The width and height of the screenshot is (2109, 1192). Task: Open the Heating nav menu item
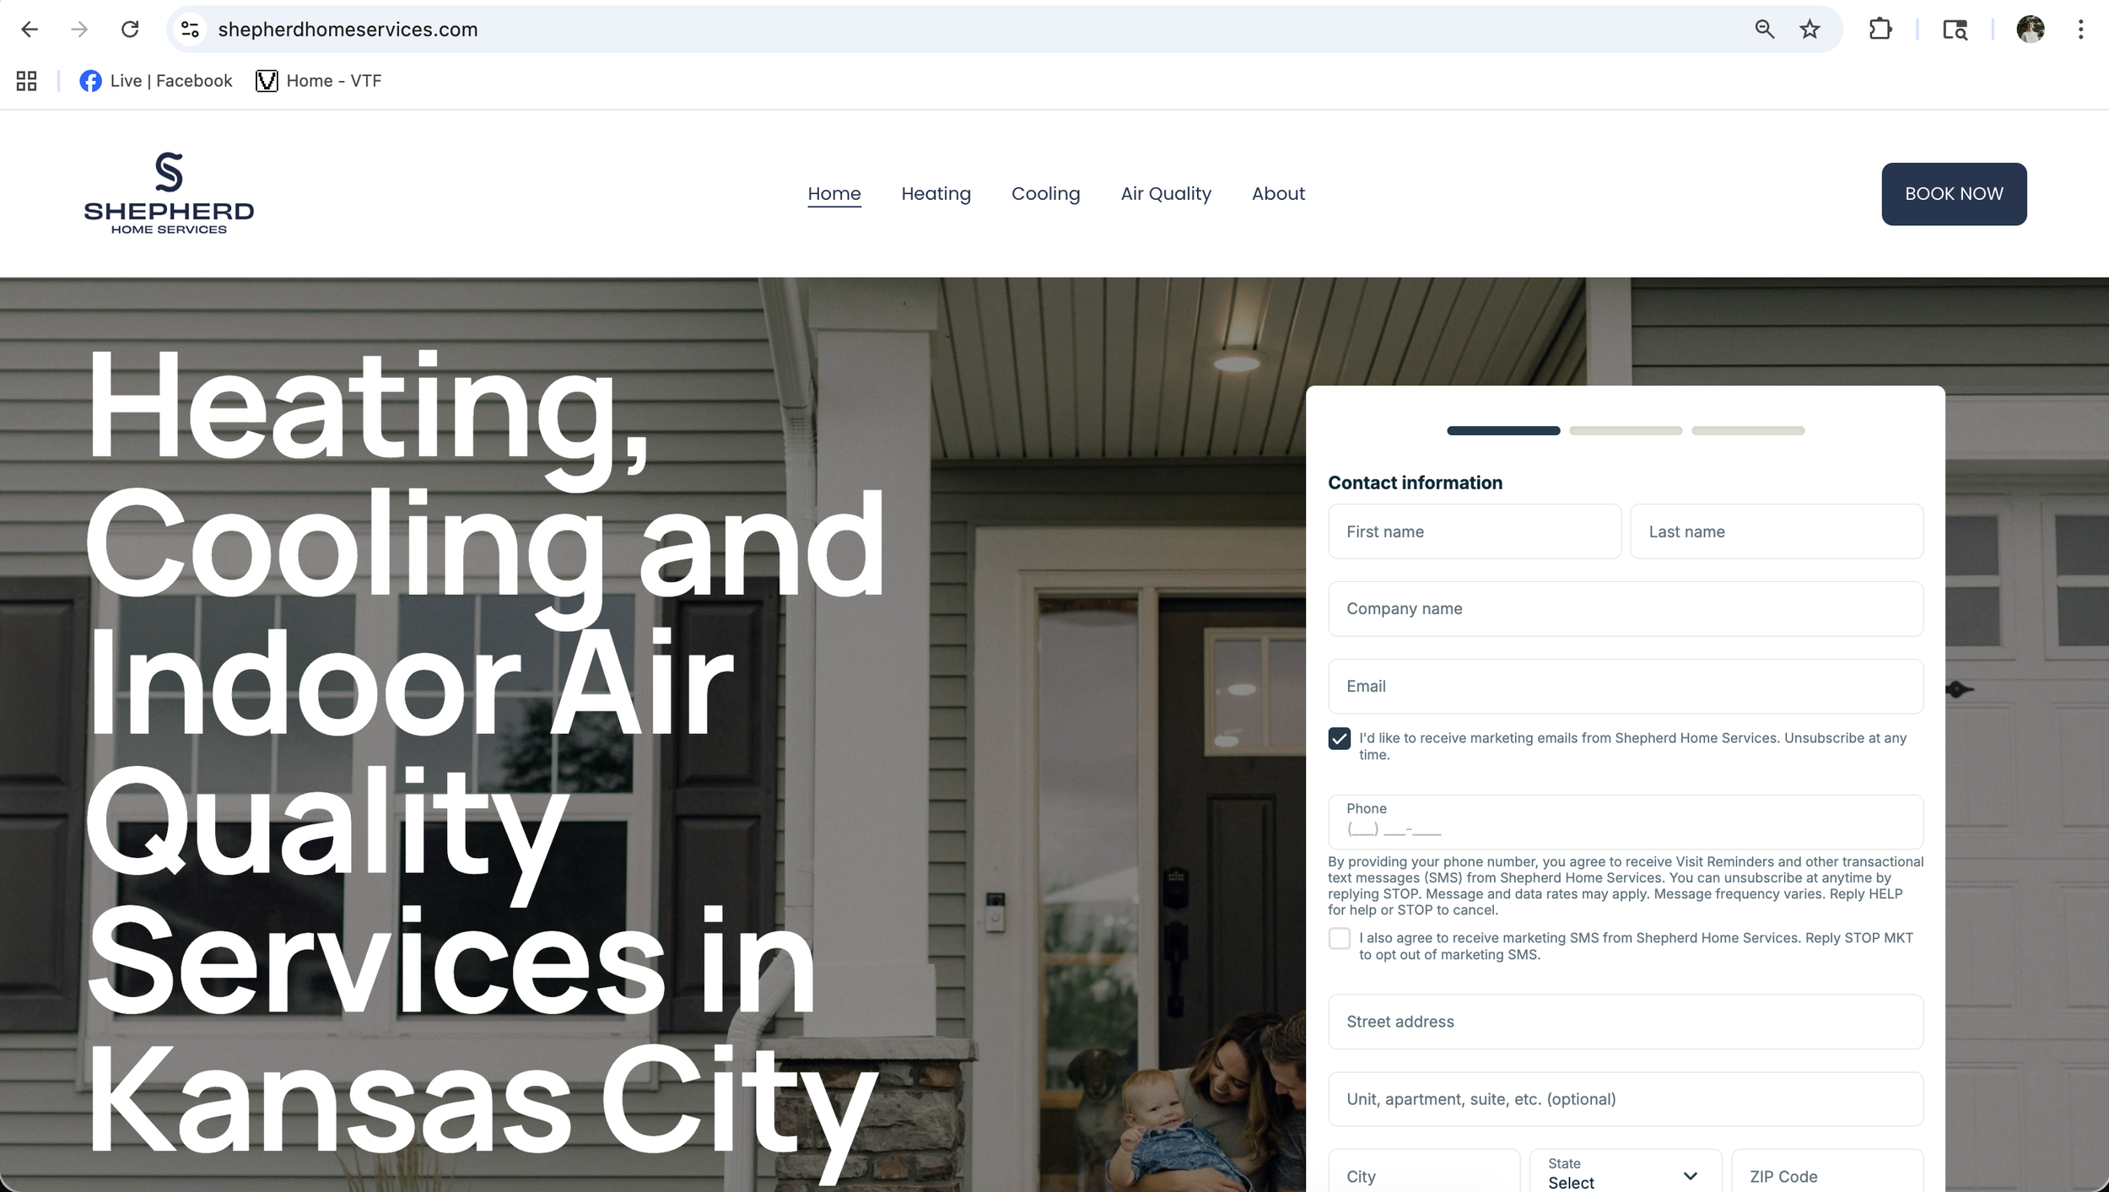[936, 194]
